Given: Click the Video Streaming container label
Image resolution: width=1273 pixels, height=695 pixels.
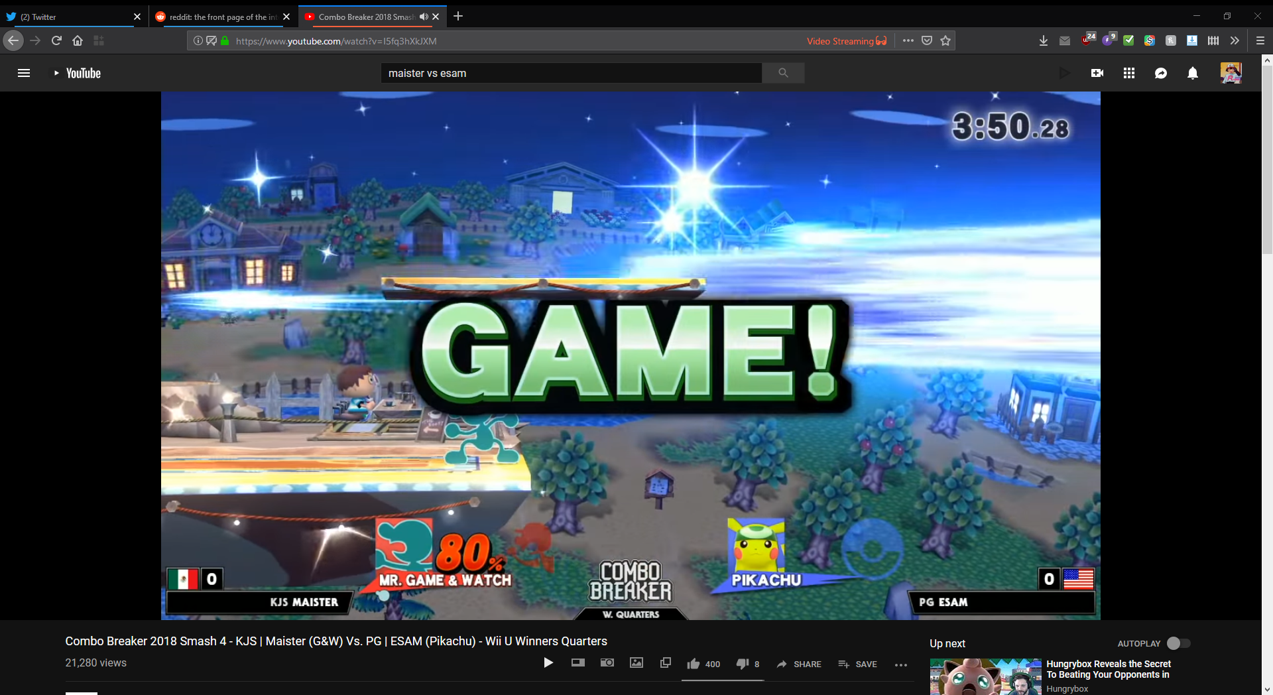Looking at the screenshot, I should pyautogui.click(x=847, y=41).
